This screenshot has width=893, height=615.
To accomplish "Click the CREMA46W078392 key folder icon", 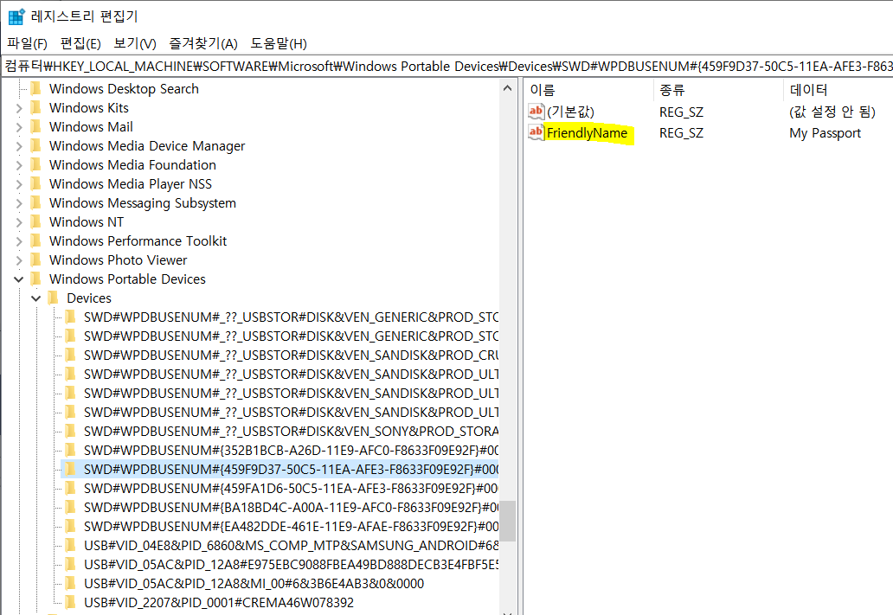I will coord(71,602).
